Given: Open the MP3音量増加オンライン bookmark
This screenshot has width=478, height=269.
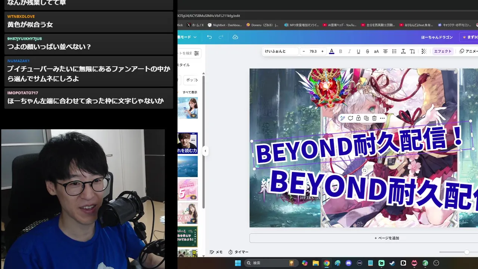Looking at the screenshot, I should pyautogui.click(x=302, y=25).
